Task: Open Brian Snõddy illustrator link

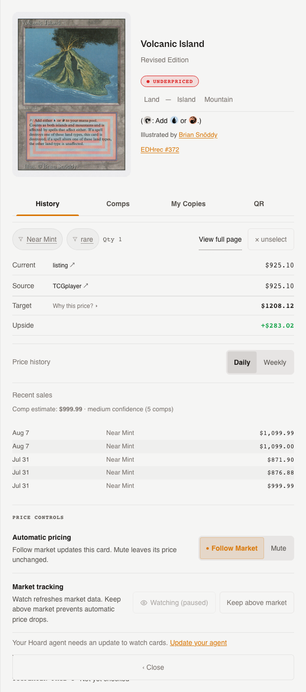Action: pos(198,134)
